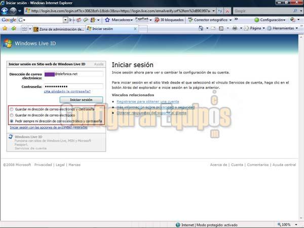Click the search magnifier icon
The width and height of the screenshot is (304, 228).
click(x=295, y=11)
